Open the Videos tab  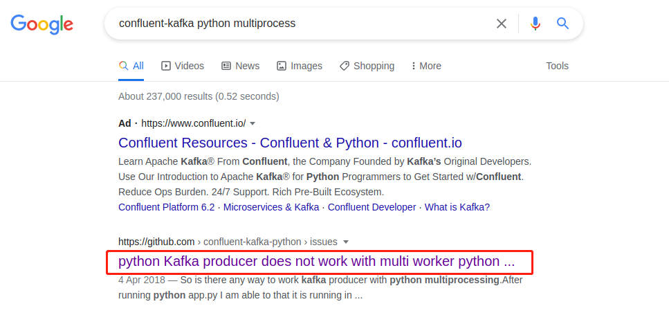coord(183,66)
